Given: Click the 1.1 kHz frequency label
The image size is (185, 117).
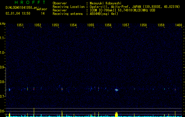Looking at the screenshot, I should 2,38.
